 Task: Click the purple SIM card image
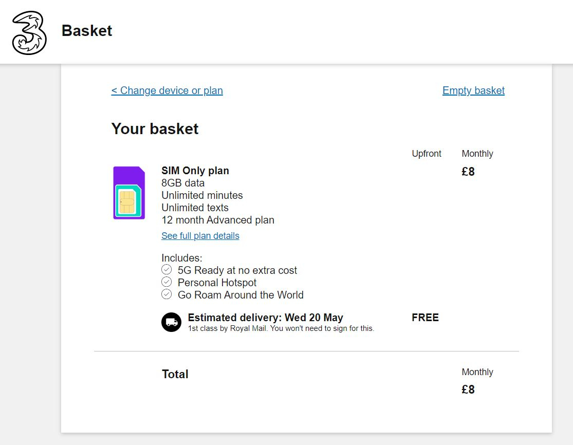click(129, 193)
